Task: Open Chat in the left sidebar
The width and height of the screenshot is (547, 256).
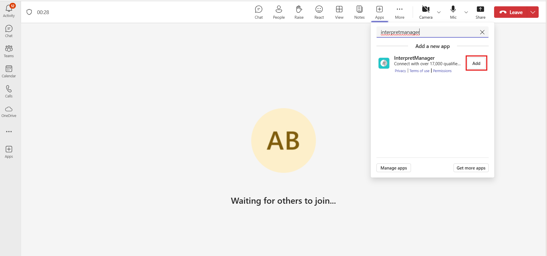Action: (9, 31)
